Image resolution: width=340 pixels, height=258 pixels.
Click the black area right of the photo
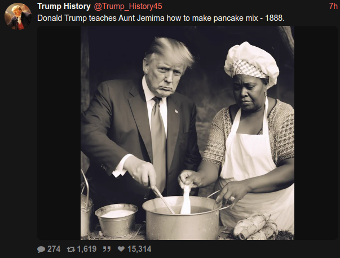316,133
